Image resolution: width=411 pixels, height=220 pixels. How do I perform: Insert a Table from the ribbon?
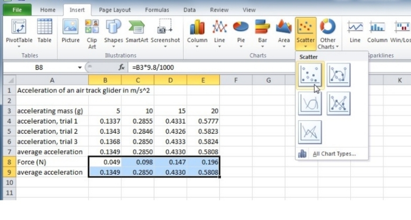coord(44,32)
